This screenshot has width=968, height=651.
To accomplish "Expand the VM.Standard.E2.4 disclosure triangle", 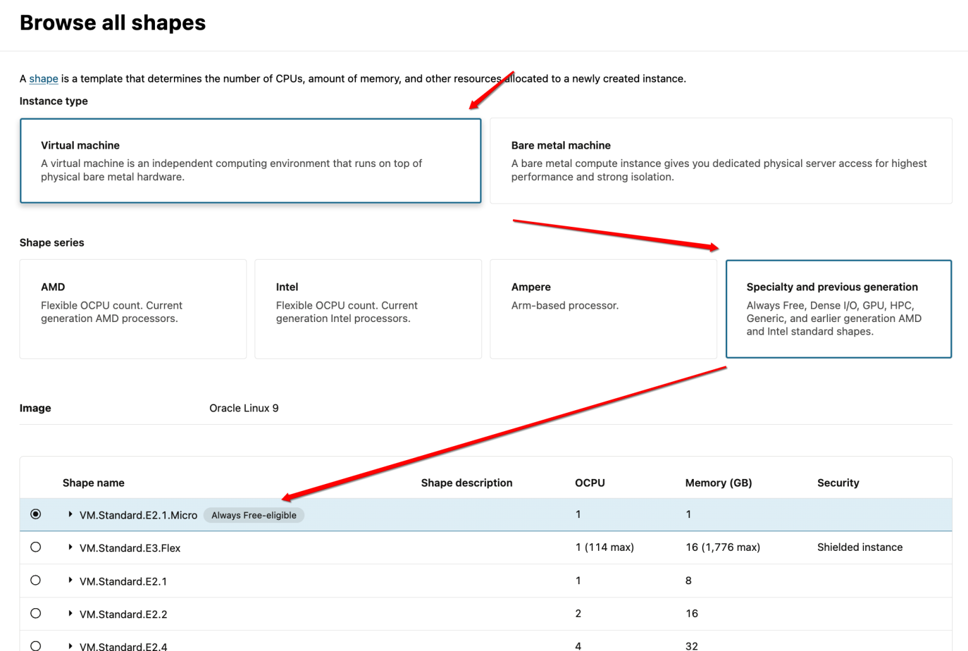I will (70, 646).
